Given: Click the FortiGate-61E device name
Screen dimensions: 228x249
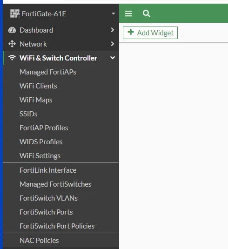Looking at the screenshot, I should point(44,14).
